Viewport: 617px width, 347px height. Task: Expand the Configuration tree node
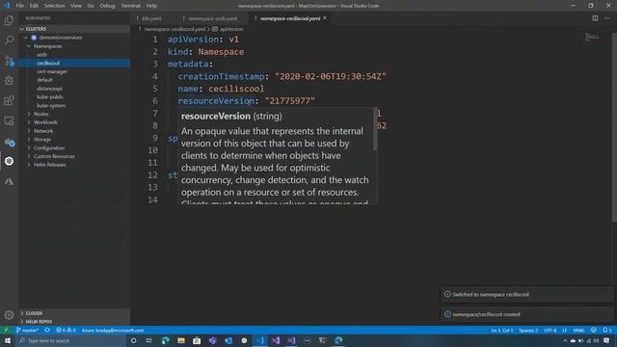(x=29, y=147)
